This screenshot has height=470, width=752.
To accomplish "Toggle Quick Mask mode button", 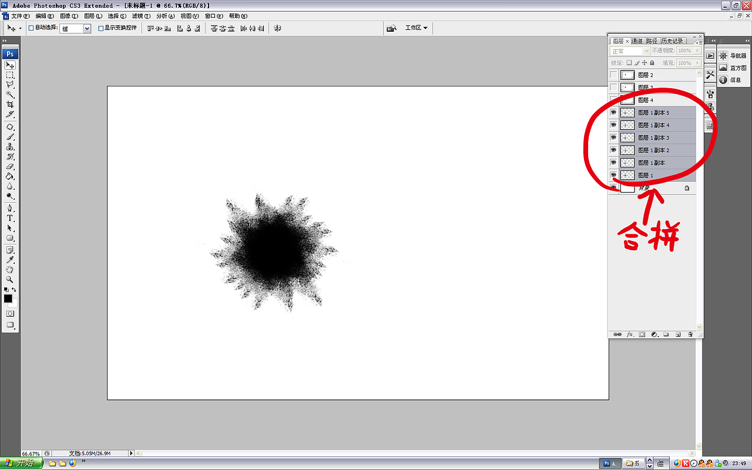I will (10, 314).
